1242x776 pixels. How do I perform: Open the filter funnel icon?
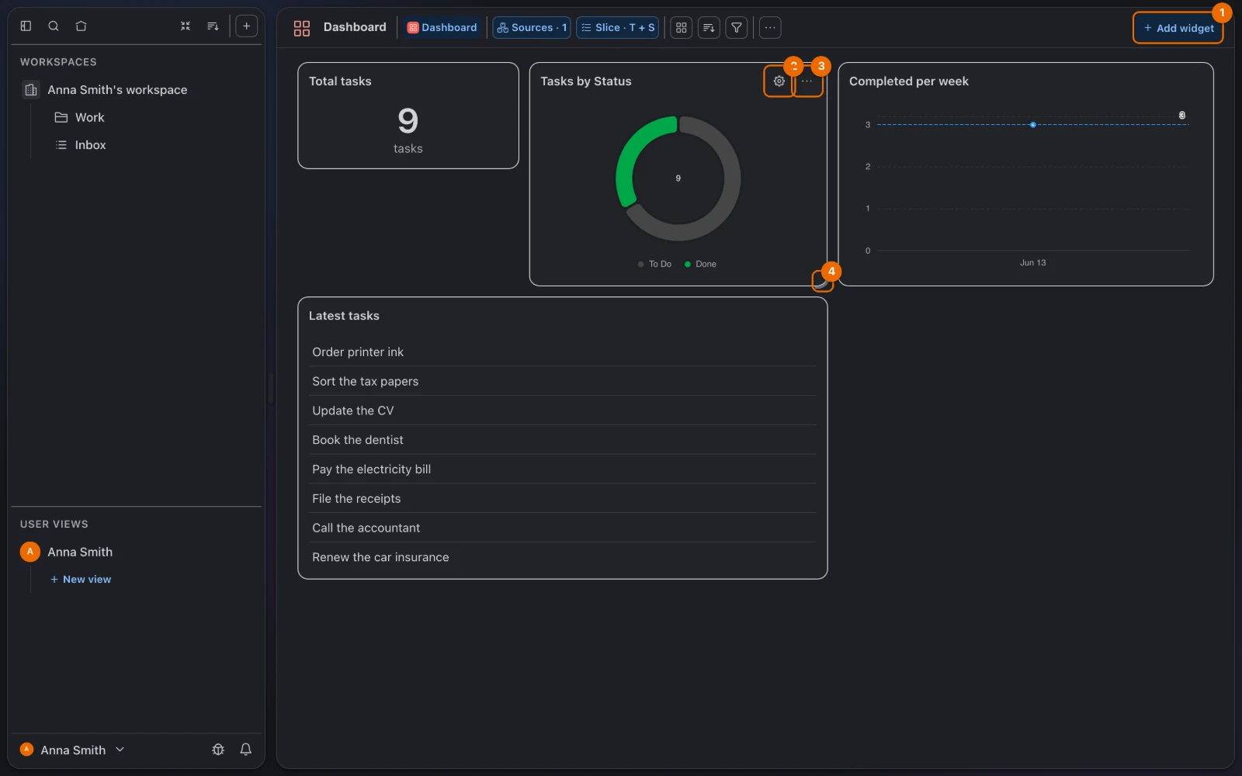pyautogui.click(x=737, y=28)
